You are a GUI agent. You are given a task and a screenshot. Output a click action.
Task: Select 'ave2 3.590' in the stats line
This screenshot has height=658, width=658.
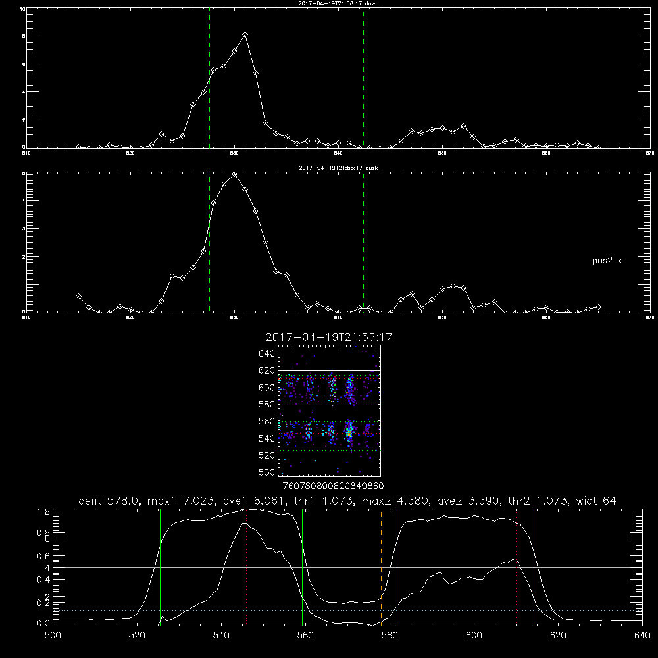(468, 501)
